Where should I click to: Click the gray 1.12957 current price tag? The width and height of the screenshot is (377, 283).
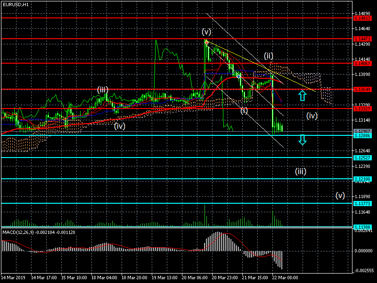tap(362, 132)
